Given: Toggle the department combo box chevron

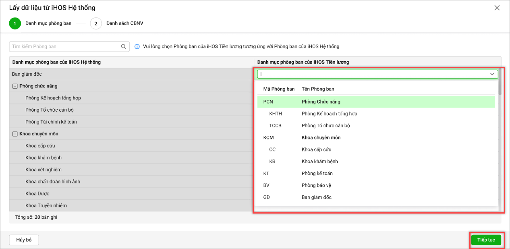Looking at the screenshot, I should click(492, 74).
